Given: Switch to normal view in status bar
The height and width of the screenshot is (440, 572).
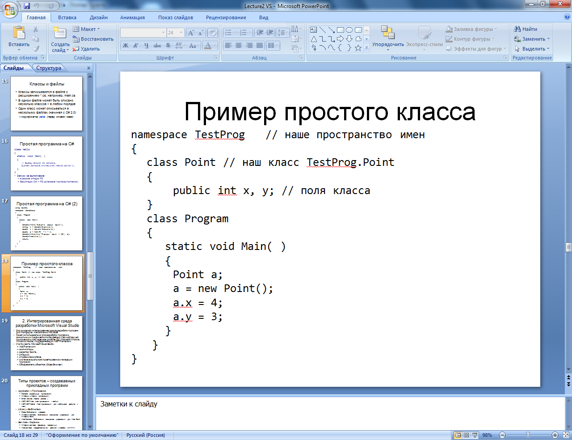Looking at the screenshot, I should (x=458, y=435).
